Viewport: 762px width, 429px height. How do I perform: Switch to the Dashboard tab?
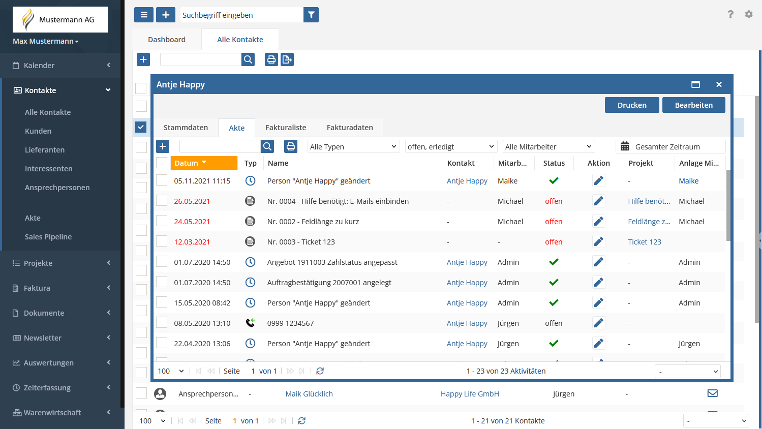tap(167, 40)
